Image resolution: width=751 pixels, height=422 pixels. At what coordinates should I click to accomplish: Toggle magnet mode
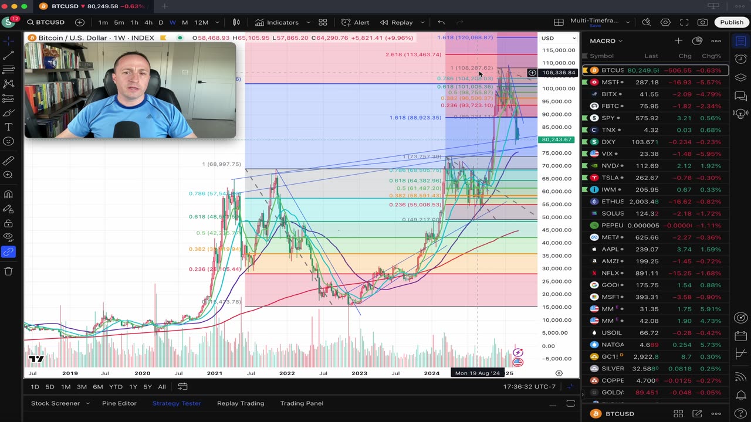coord(8,195)
